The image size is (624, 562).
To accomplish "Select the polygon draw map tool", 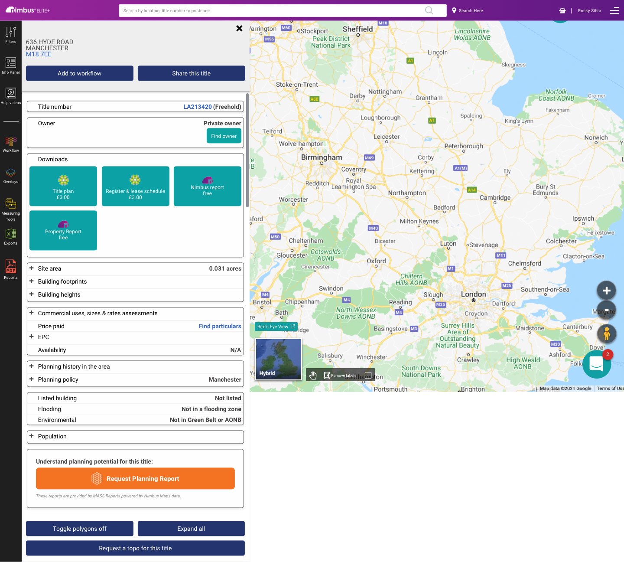I will click(x=327, y=375).
